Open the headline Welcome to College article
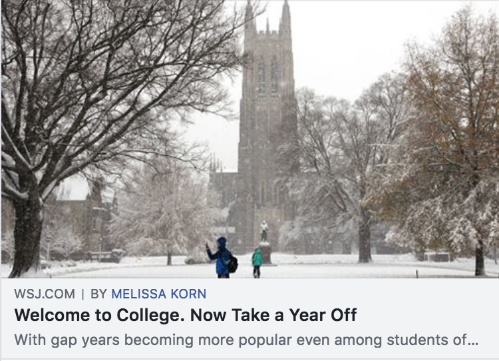The width and height of the screenshot is (499, 361). tap(186, 315)
